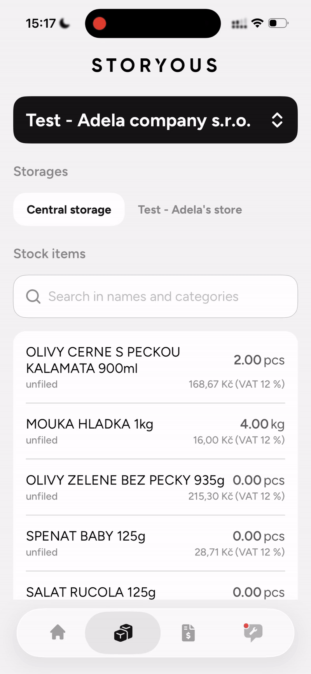Open the Home tab icon

pyautogui.click(x=58, y=632)
